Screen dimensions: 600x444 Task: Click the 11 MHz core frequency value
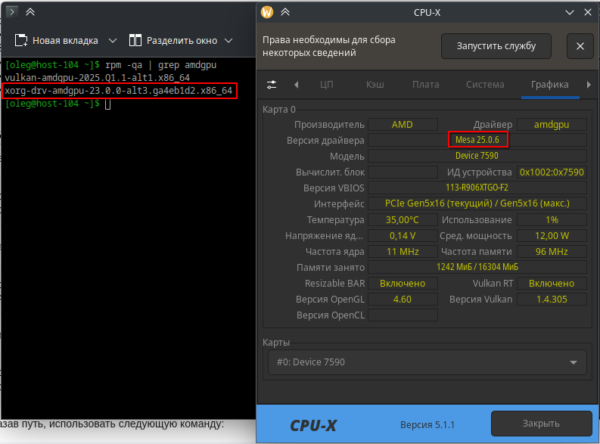point(403,252)
